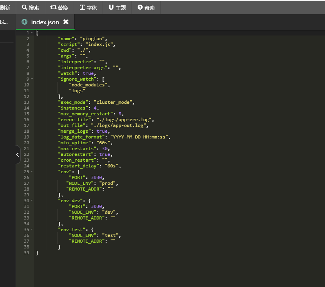The image size is (325, 287).
Task: Click "REMOTE_ADDR" on line 37
Action: coord(87,241)
